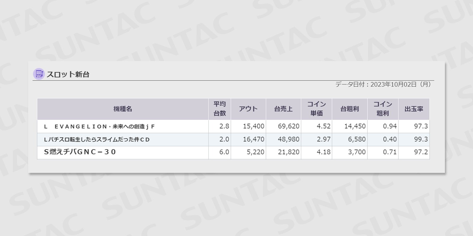The image size is (473, 236).
Task: Click payout rate 97.3
Action: pos(421,126)
